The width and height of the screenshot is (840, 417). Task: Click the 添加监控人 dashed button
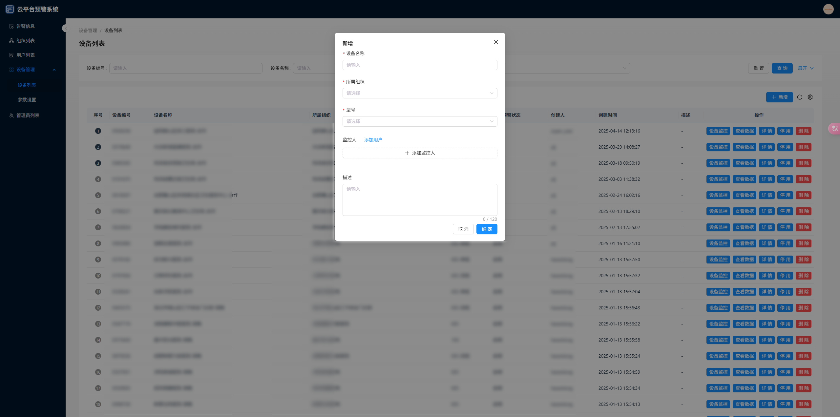coord(420,153)
